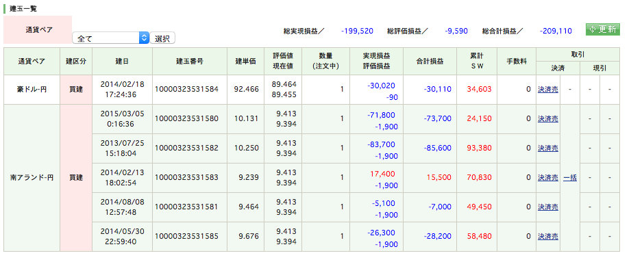The image size is (631, 262).
Task: Click the 建玉番号 column header
Action: (190, 61)
